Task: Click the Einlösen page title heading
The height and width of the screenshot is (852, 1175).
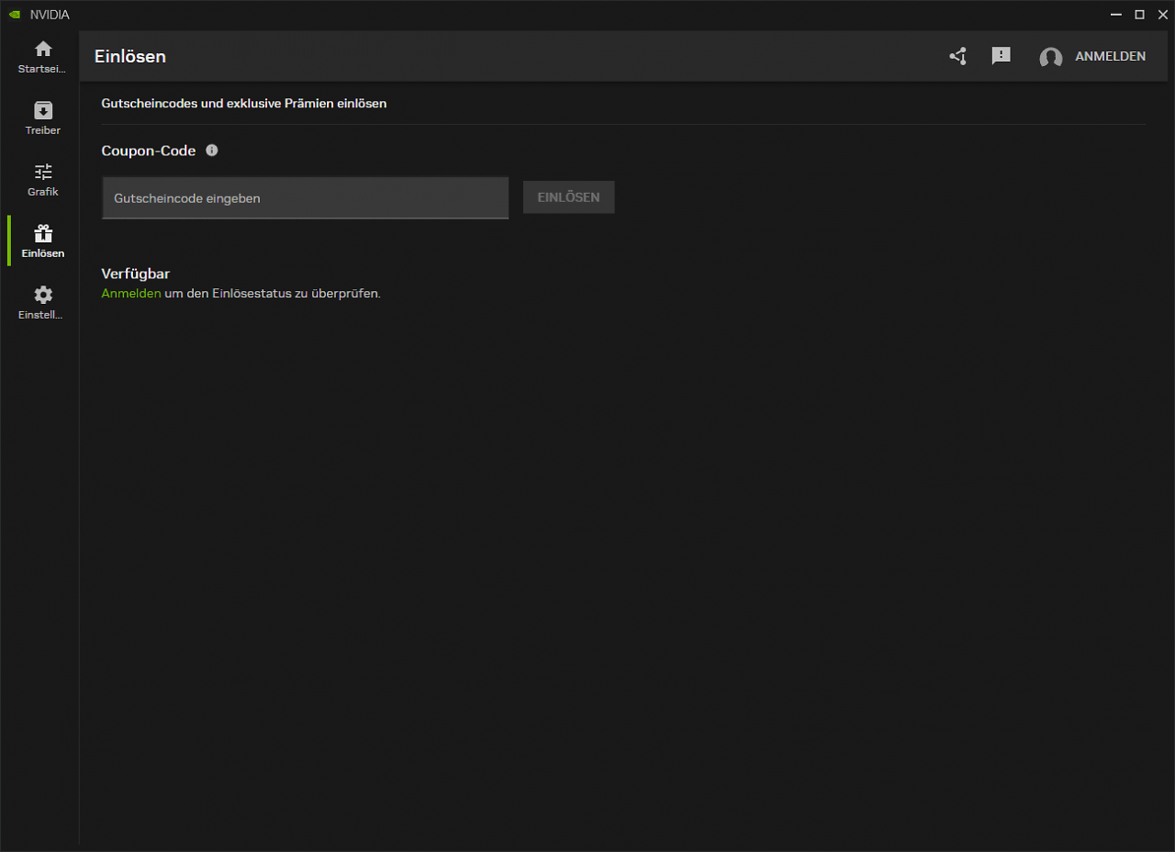Action: [130, 56]
